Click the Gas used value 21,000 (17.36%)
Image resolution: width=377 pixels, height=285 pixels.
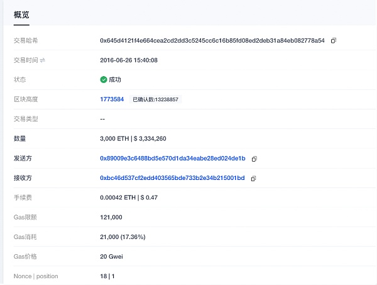coord(123,237)
